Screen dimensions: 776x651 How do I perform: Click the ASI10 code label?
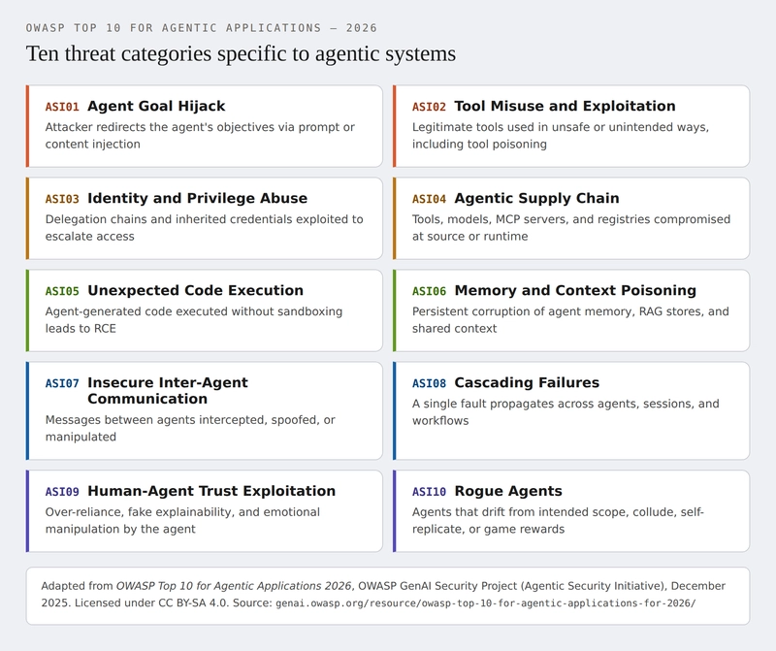(x=429, y=491)
